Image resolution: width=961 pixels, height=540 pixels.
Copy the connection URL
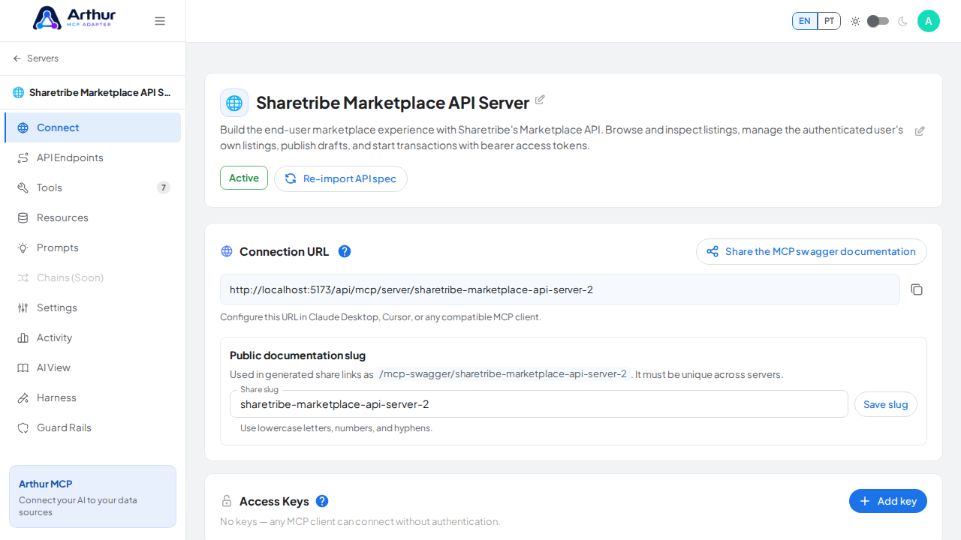coord(917,289)
